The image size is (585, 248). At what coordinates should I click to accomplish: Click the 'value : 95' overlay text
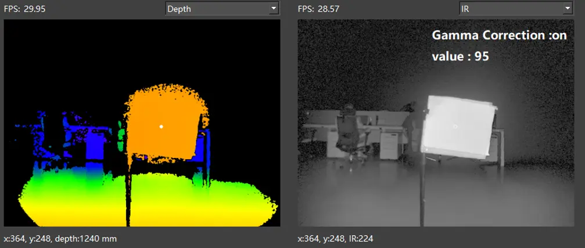tap(460, 57)
